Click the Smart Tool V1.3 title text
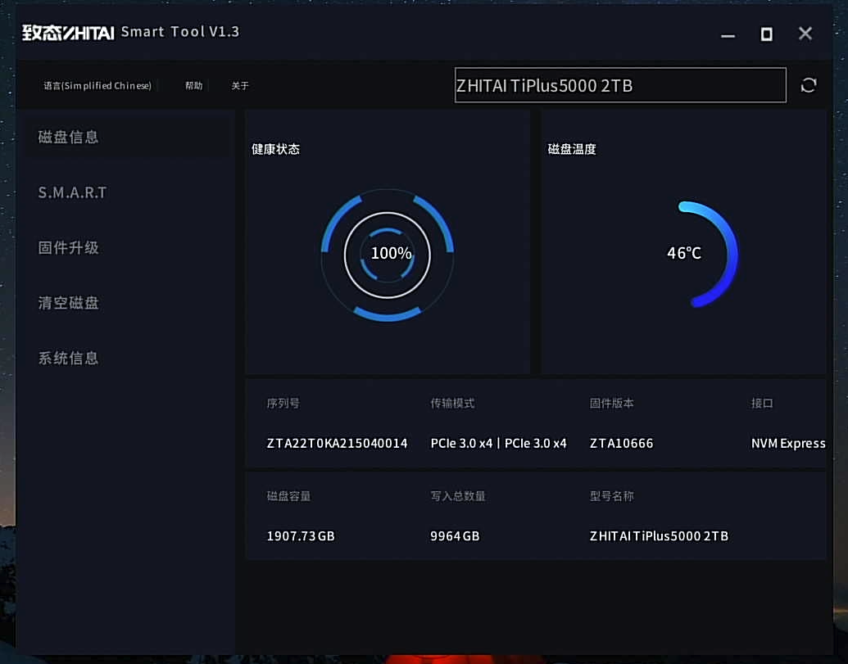Viewport: 848px width, 664px height. click(180, 32)
